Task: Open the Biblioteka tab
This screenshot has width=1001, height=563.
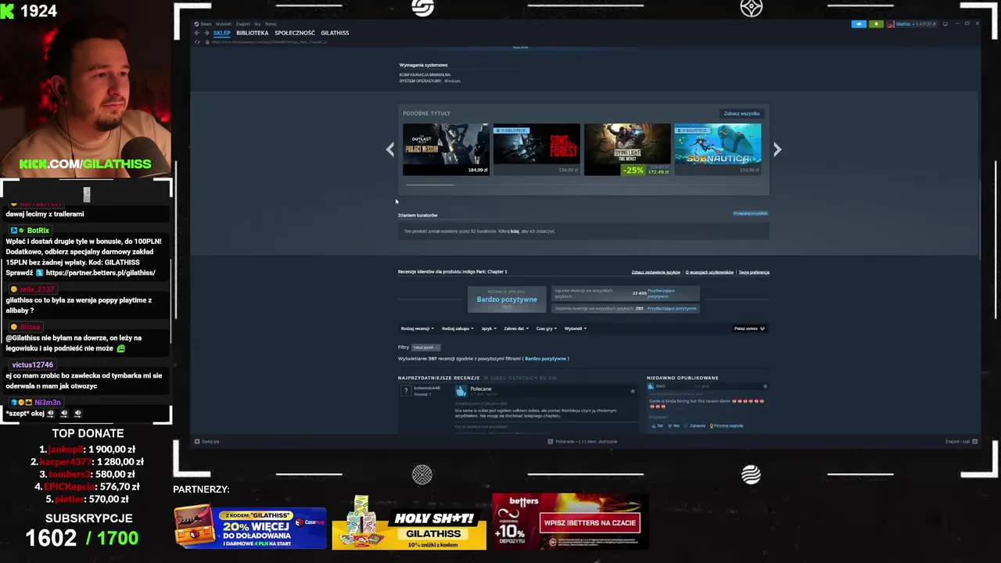Action: pos(253,33)
